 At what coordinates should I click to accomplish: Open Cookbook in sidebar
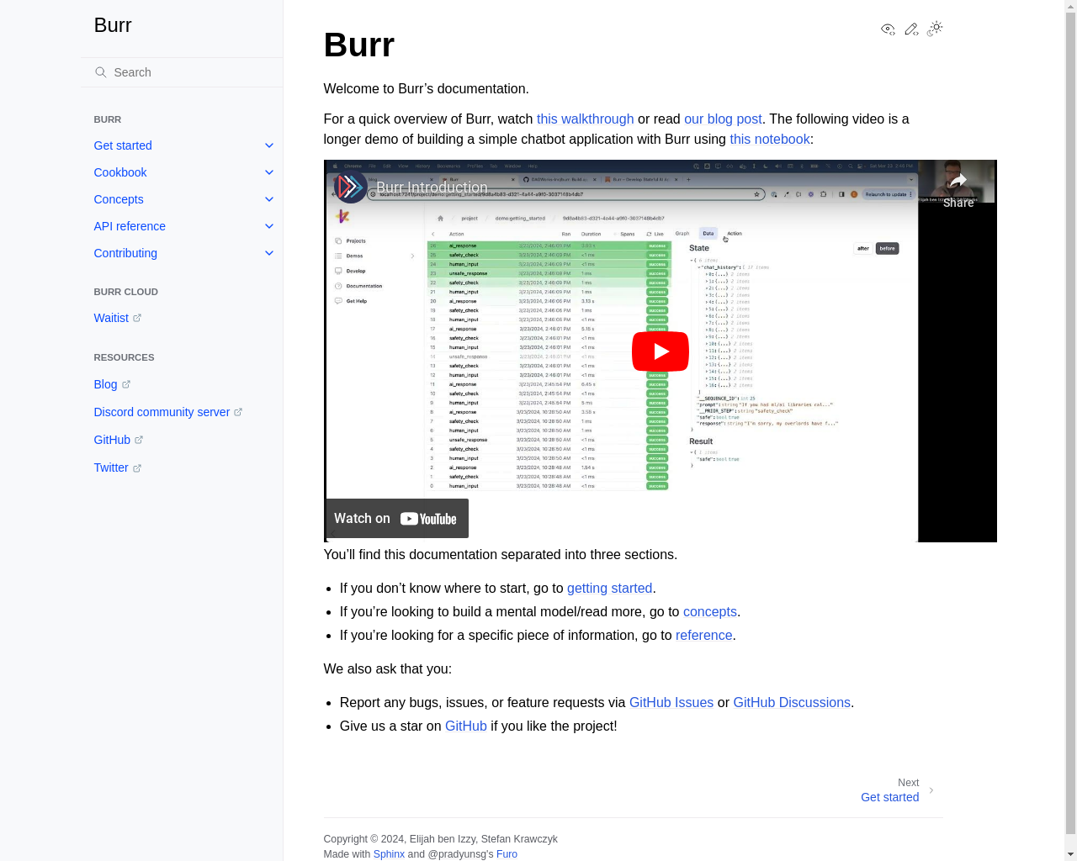click(x=120, y=172)
